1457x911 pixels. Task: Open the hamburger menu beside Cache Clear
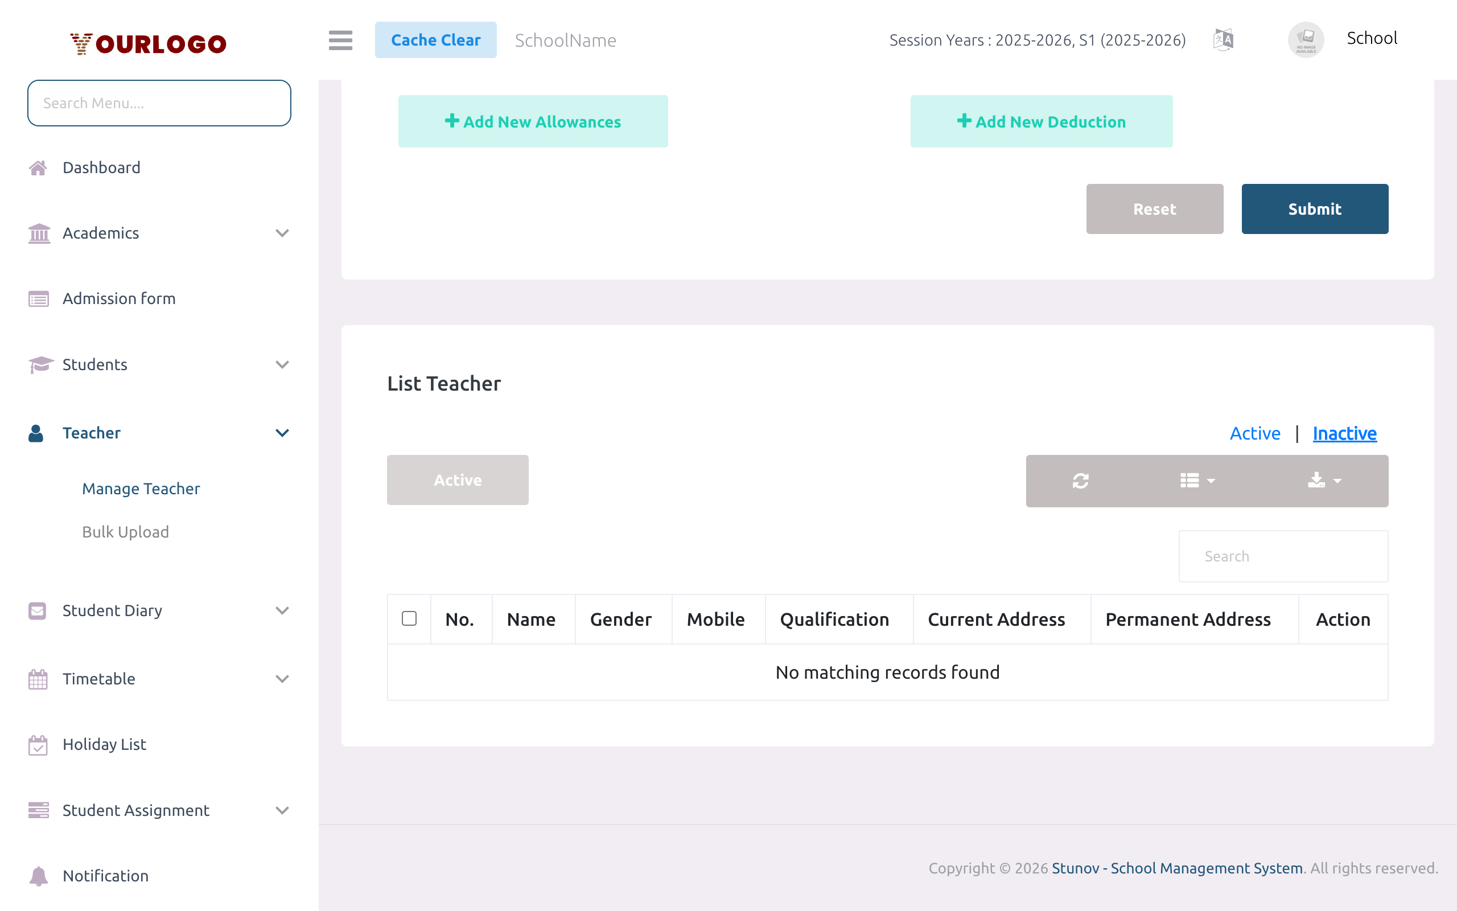[x=340, y=40]
